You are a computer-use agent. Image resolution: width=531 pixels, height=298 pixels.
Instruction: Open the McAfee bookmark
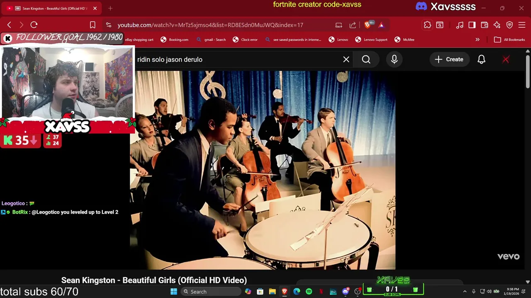[404, 40]
